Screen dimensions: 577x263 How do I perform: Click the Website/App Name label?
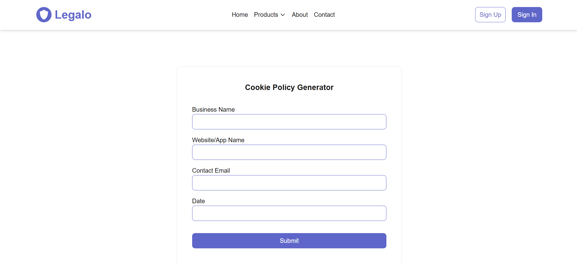pos(218,140)
